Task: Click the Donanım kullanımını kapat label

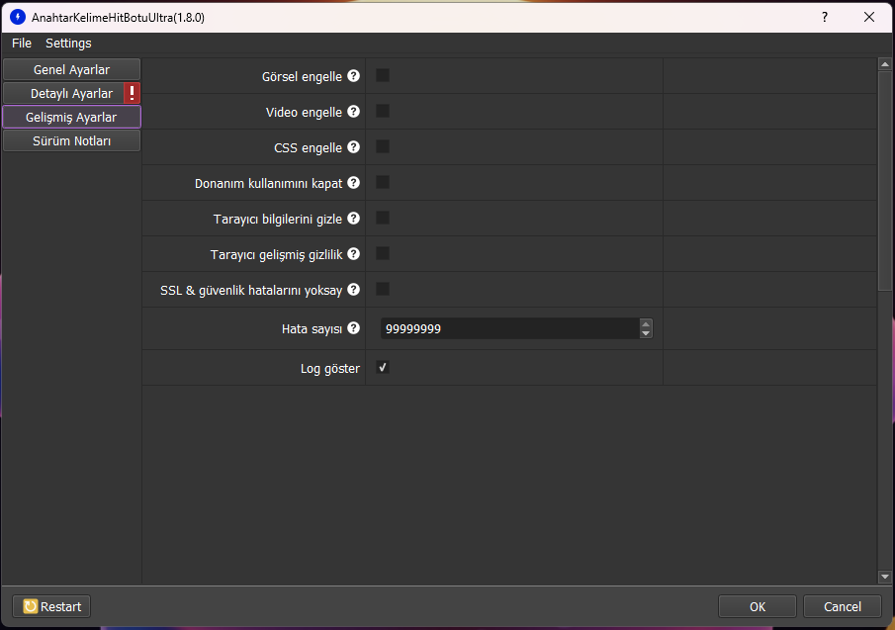Action: tap(268, 183)
